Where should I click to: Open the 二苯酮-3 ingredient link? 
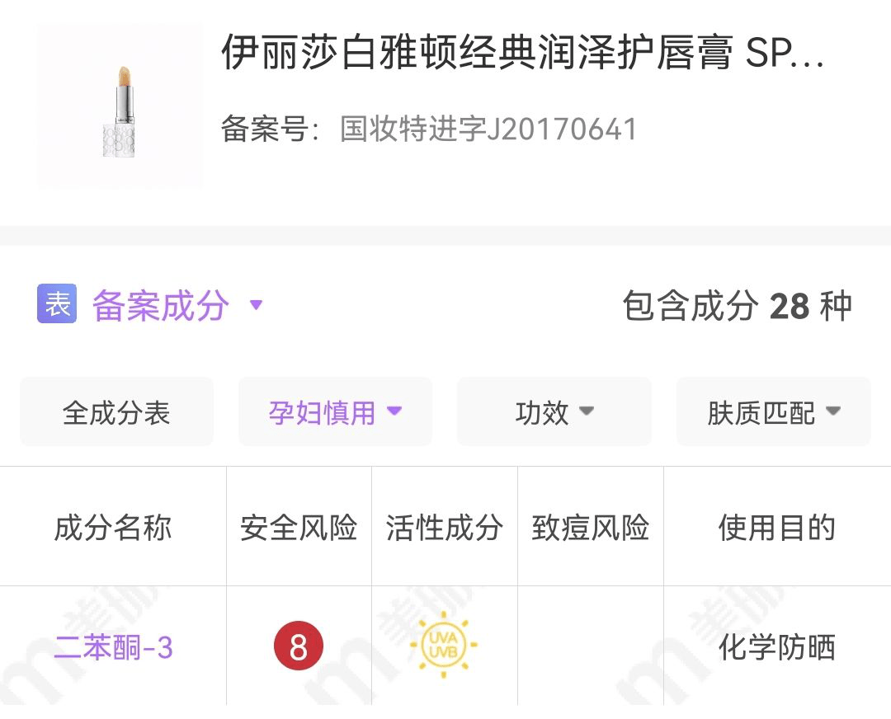(113, 648)
